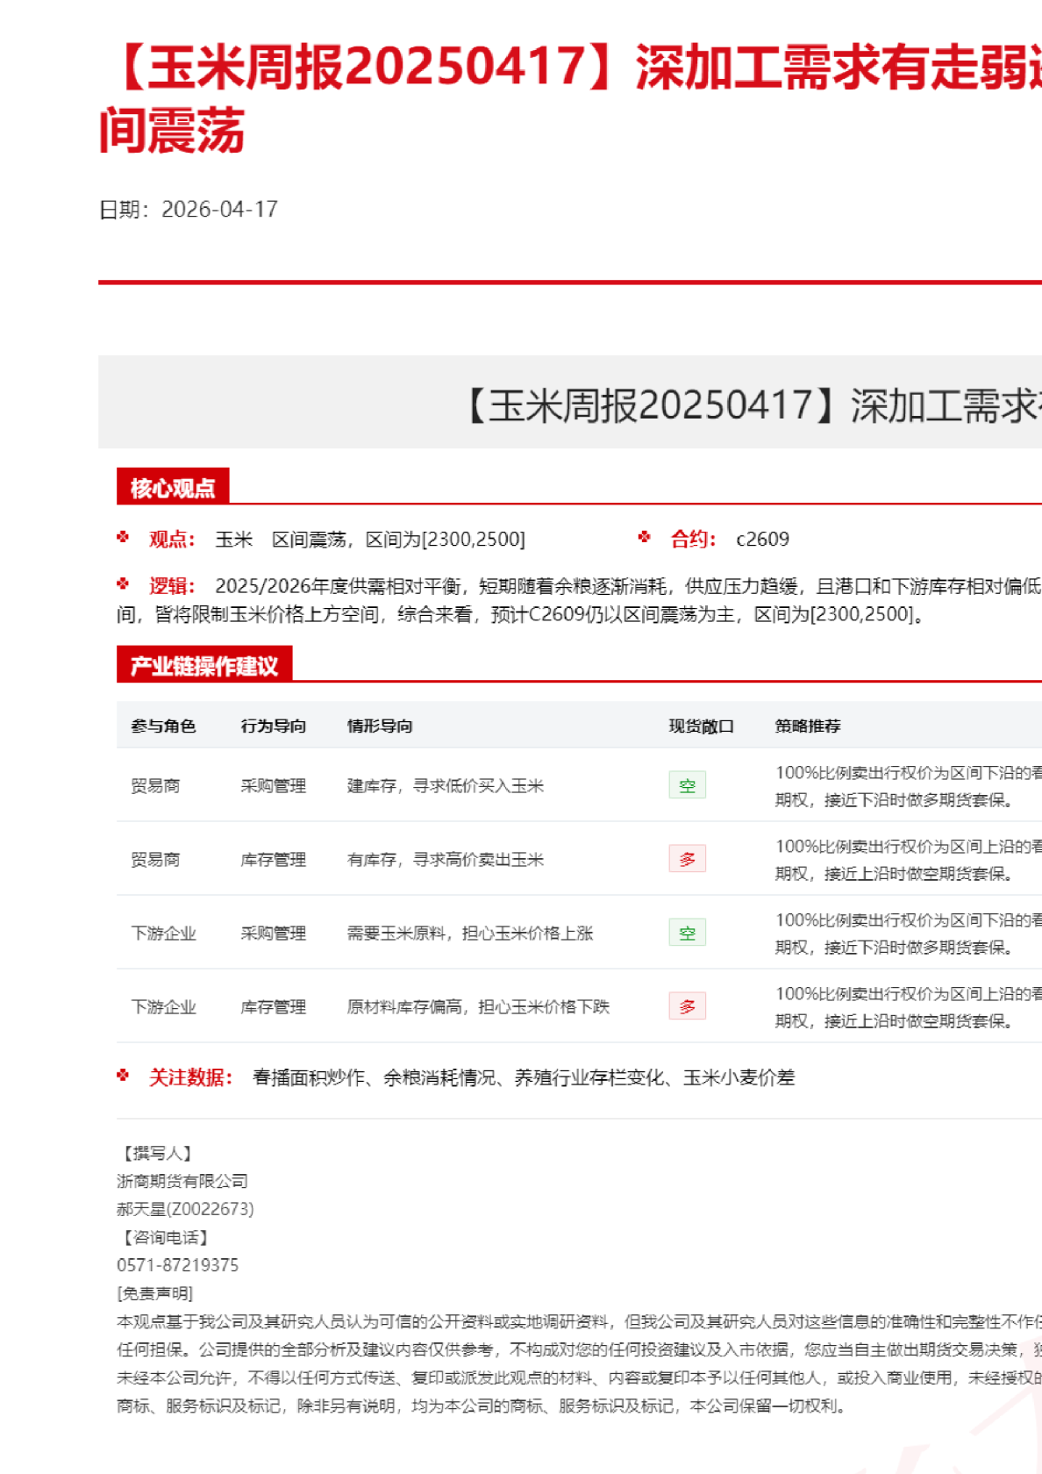1042x1474 pixels.
Task: Click the company name 浙商期货有限公司
Action: [x=182, y=1181]
